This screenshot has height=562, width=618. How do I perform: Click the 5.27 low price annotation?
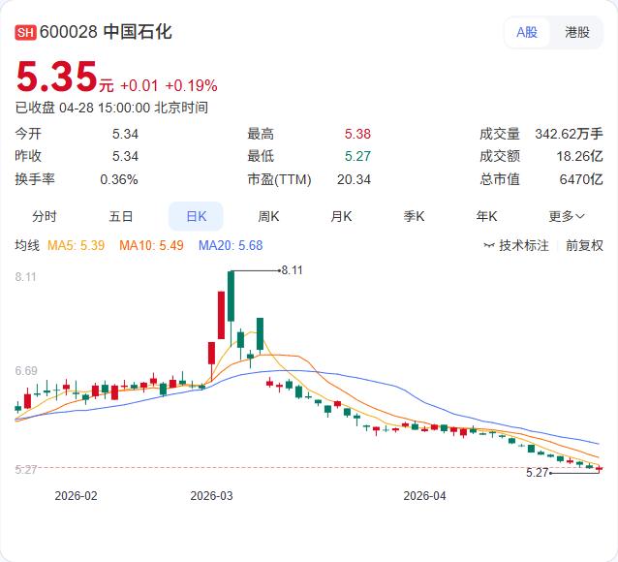click(x=537, y=473)
